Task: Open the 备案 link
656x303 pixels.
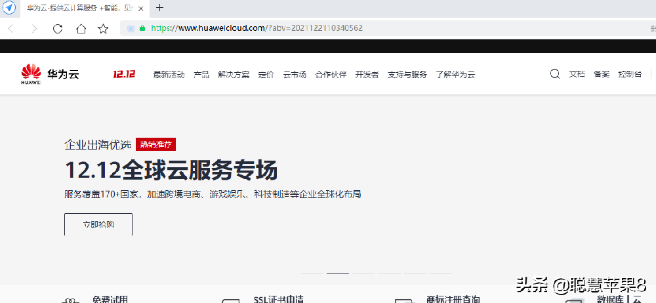Action: (602, 75)
